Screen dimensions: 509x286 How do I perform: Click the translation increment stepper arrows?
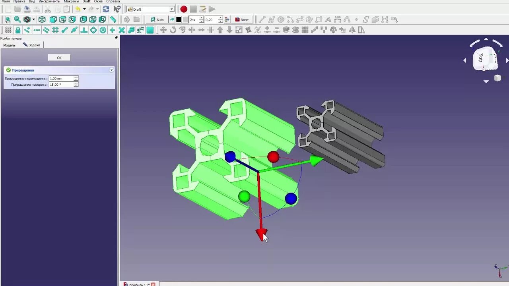click(x=76, y=78)
